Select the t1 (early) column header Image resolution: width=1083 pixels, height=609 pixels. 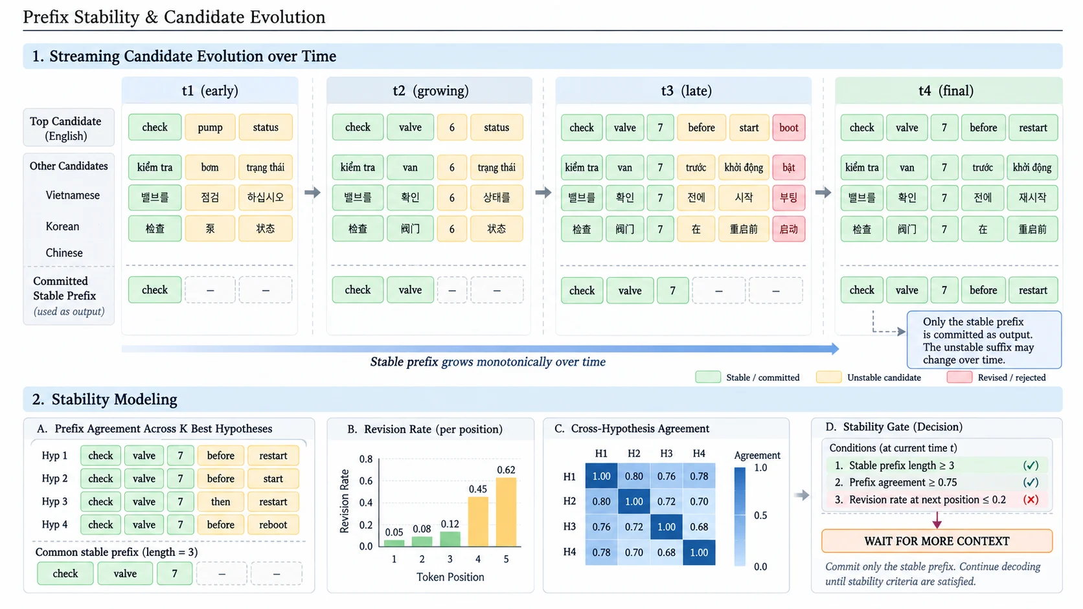click(x=210, y=91)
